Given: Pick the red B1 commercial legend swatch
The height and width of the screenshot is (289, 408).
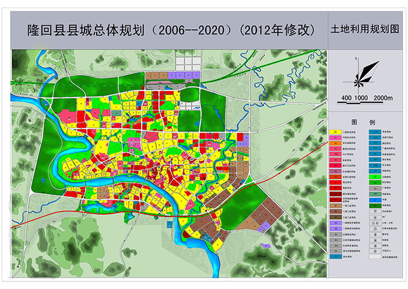Looking at the screenshot, I should (336, 183).
